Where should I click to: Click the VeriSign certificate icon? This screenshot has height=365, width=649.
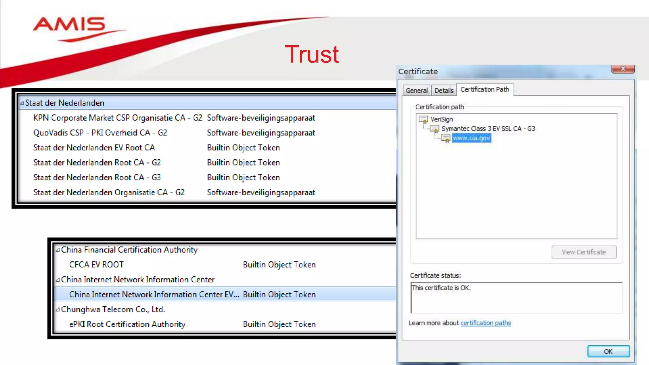click(423, 119)
